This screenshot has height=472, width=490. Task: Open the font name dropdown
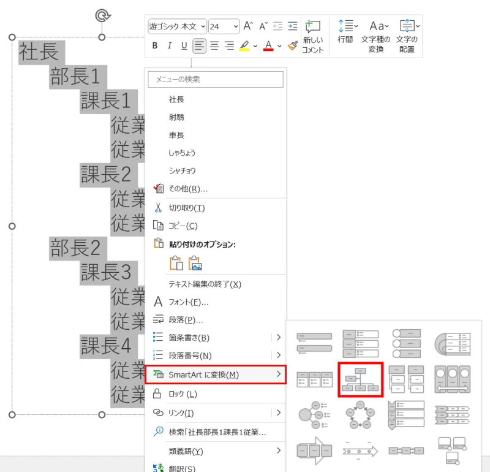(x=203, y=26)
